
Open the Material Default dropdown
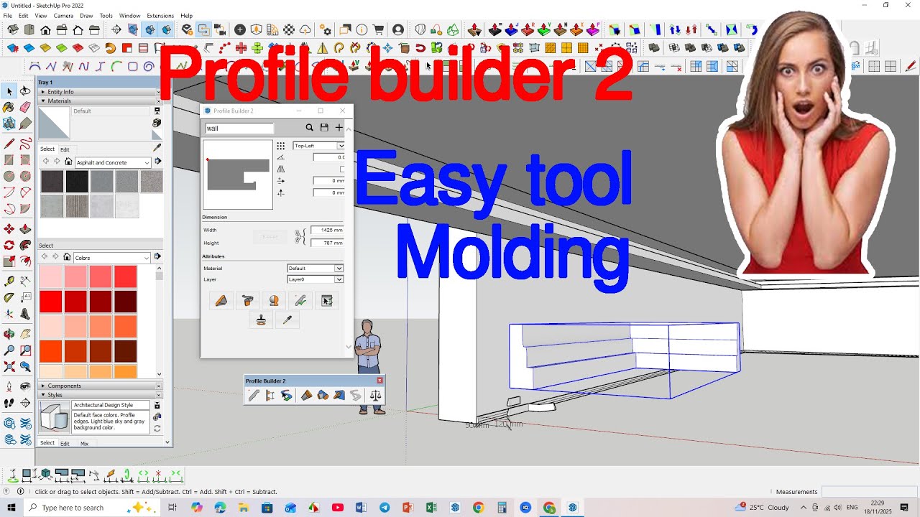click(315, 269)
